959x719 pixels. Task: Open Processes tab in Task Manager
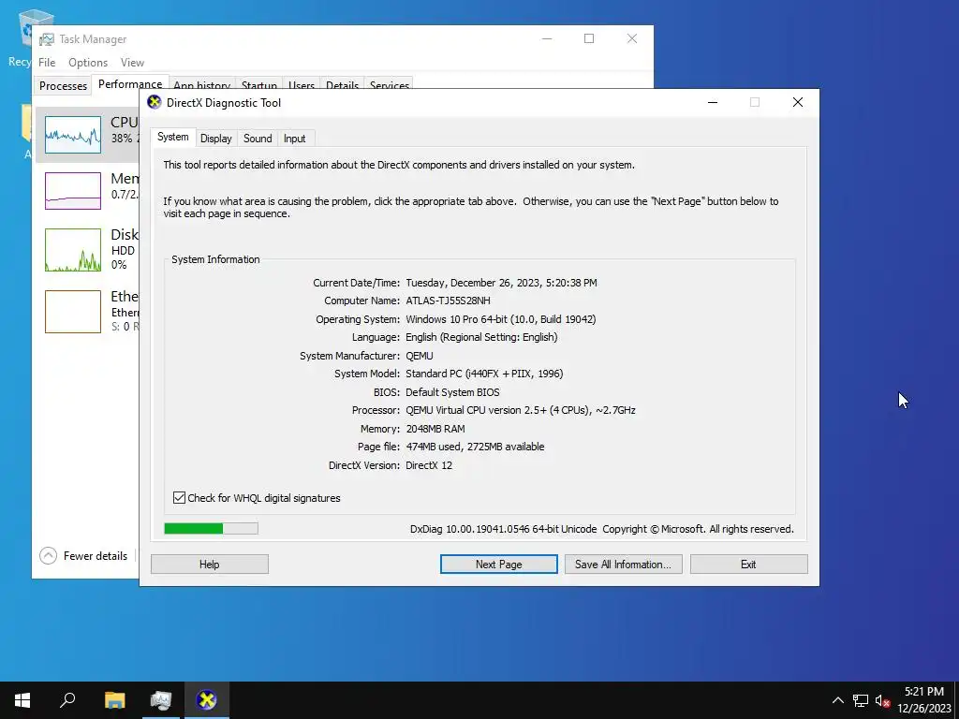pyautogui.click(x=63, y=85)
